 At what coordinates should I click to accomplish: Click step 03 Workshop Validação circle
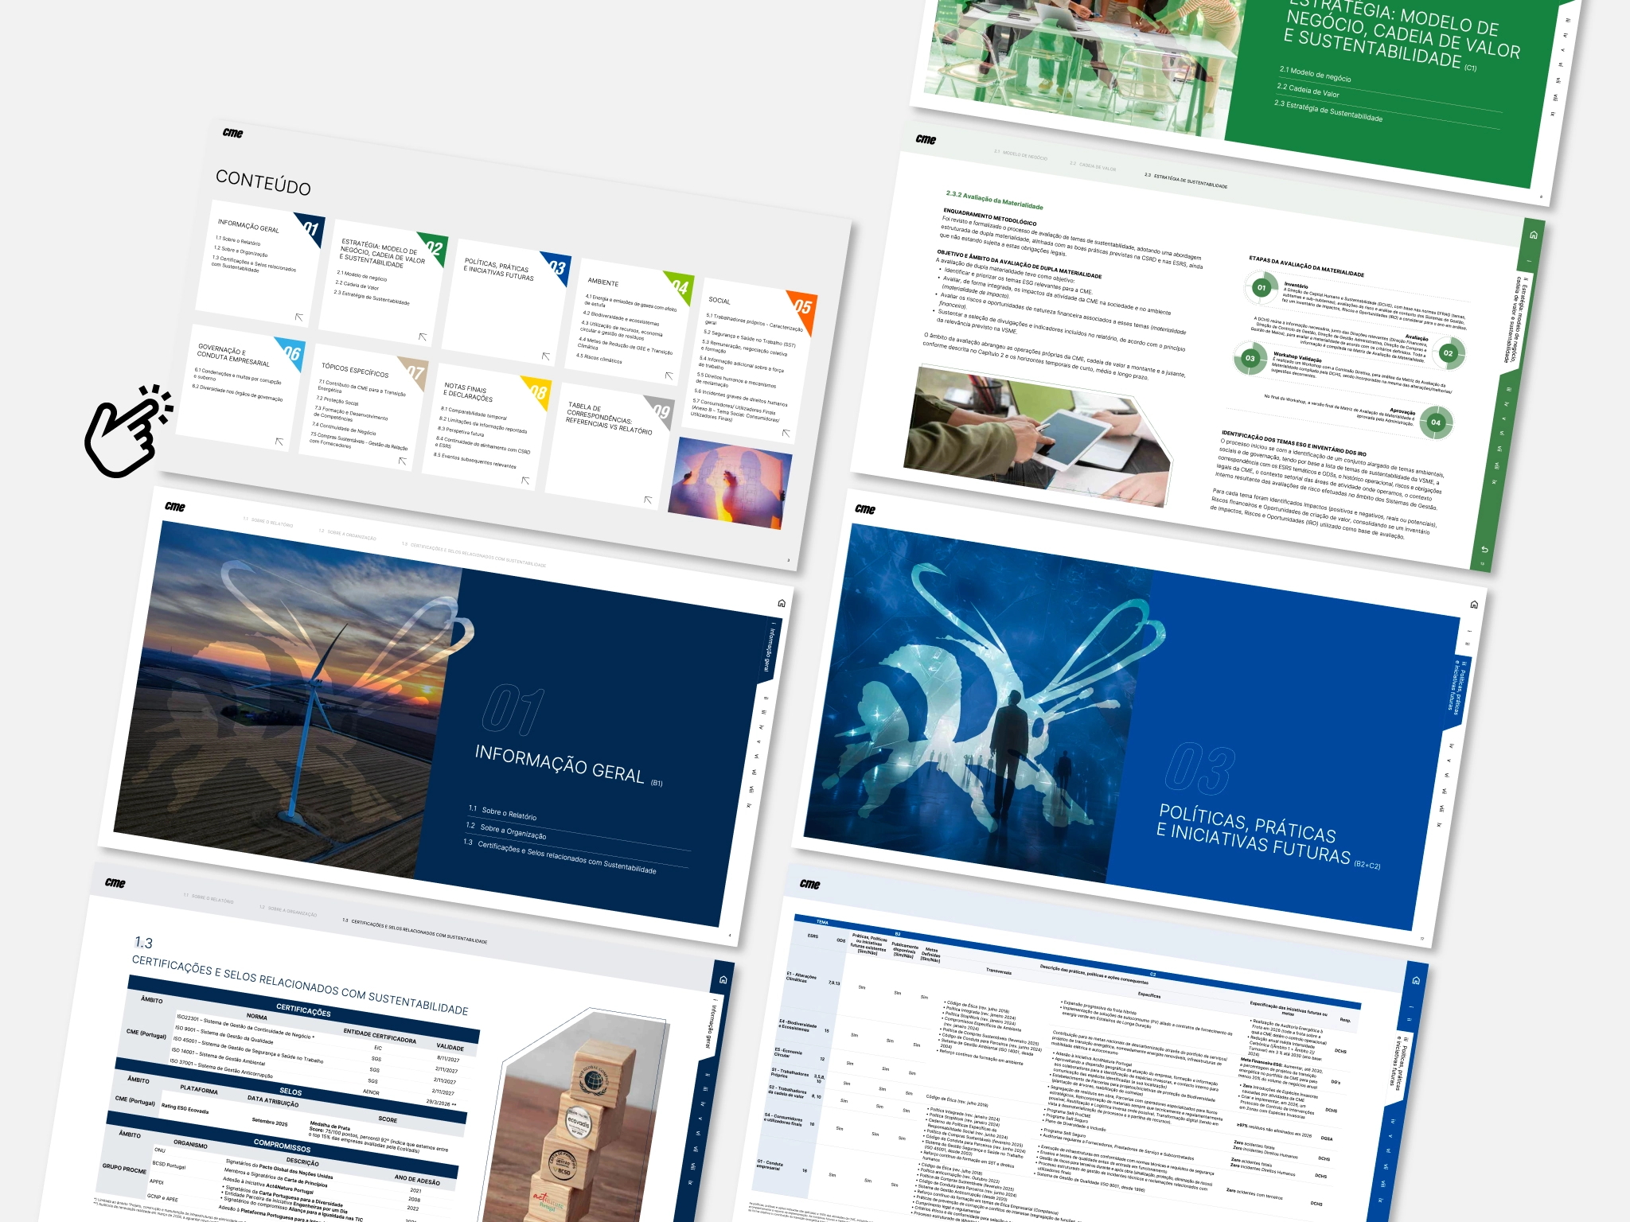click(1250, 358)
